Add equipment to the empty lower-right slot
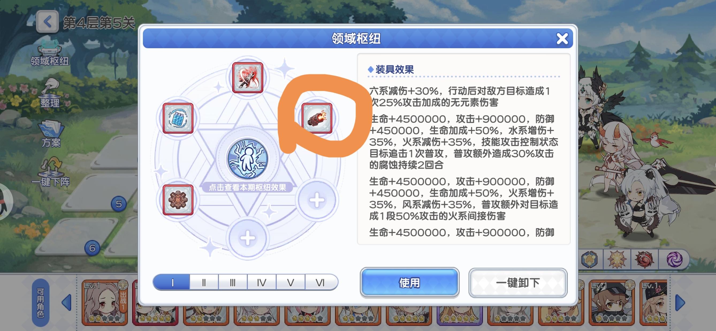 click(317, 200)
